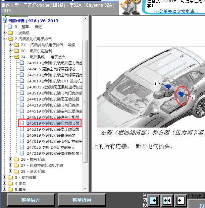Expand the 1 发动机 tree node
The image size is (205, 208).
4,32
